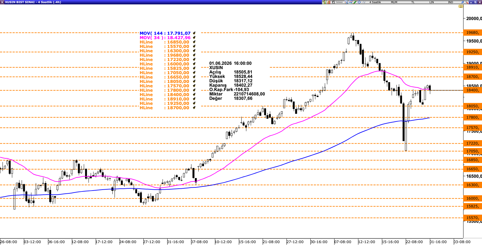
Task: Click the blue list icon beside Forinvest
Action: [346, 2]
